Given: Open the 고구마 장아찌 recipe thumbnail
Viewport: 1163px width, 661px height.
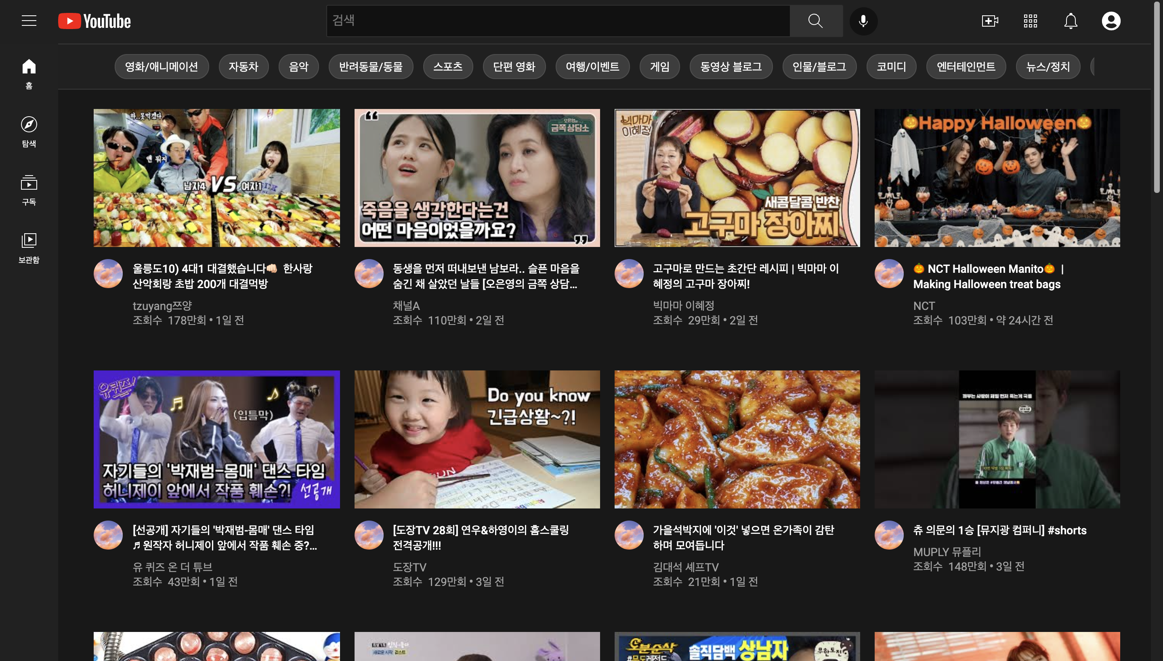Looking at the screenshot, I should 737,178.
